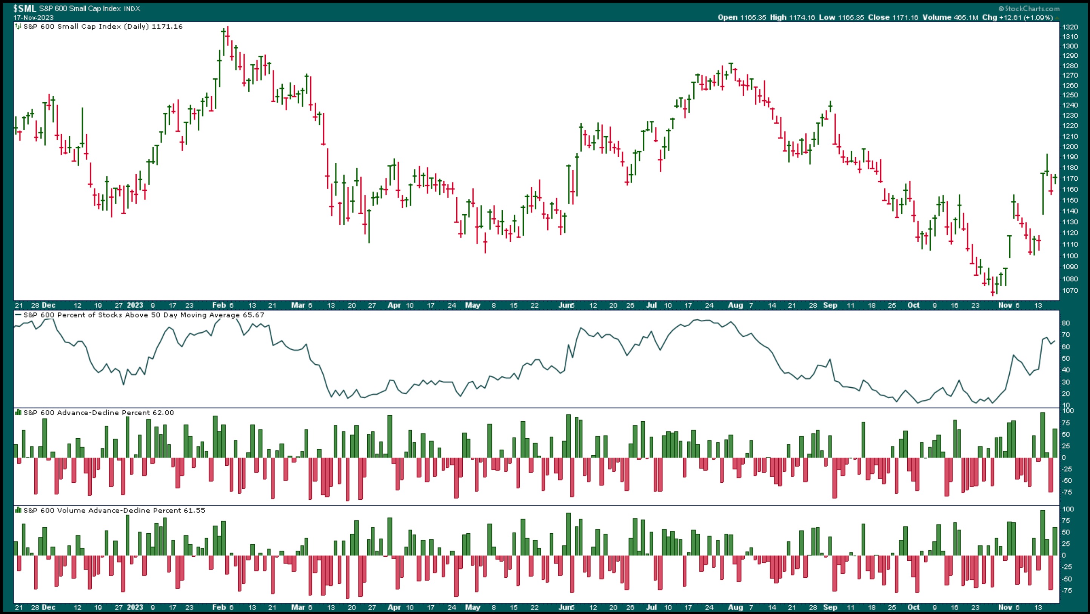Click the $SML ticker symbol
The image size is (1090, 614).
pos(25,8)
